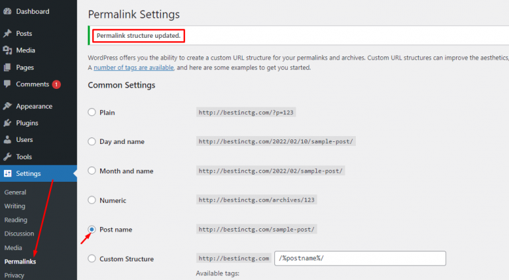Follow the "number of tags are available" link
This screenshot has width=509, height=280.
[x=134, y=68]
